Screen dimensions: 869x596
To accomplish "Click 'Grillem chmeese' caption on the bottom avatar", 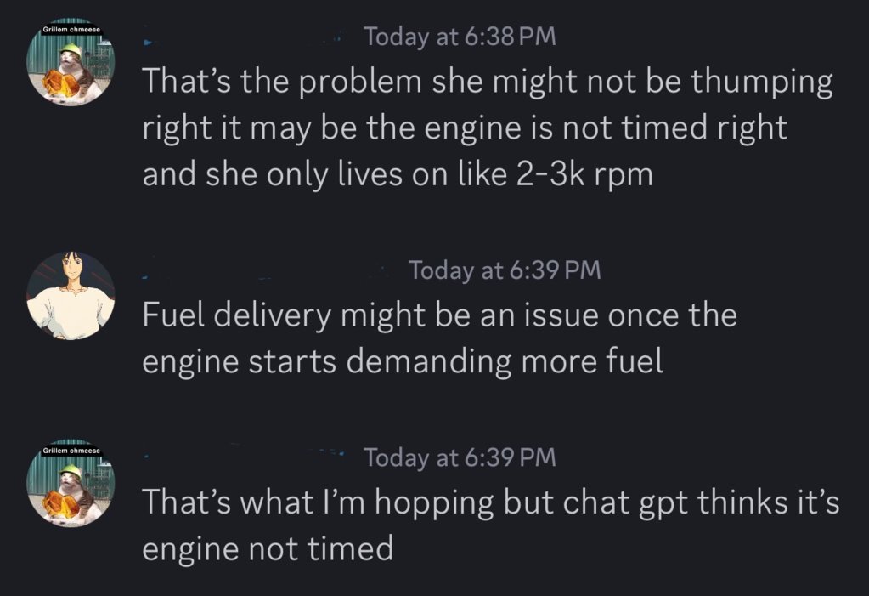I will (71, 451).
